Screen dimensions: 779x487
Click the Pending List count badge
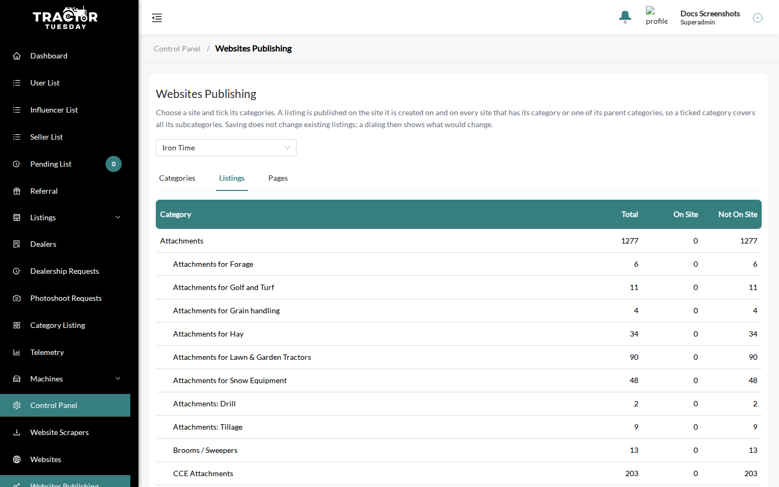[x=114, y=164]
